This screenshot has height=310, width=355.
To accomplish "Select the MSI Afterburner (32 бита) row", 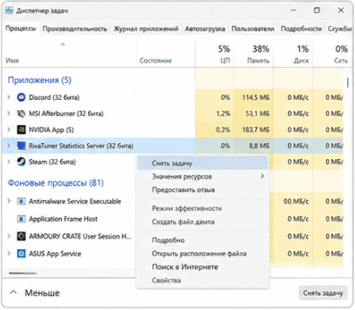I will point(172,113).
